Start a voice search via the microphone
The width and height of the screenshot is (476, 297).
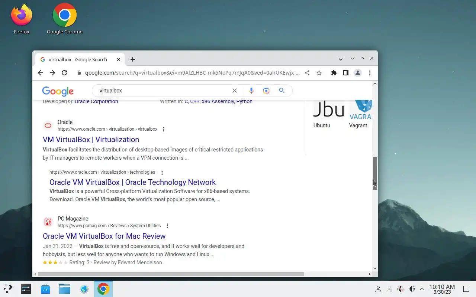point(251,91)
